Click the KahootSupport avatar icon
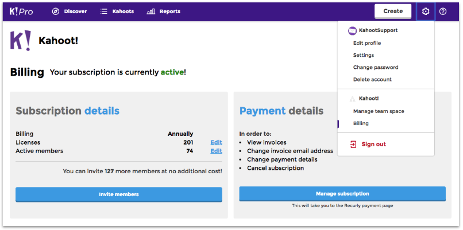Screen dimensions: 463x230 pos(352,30)
